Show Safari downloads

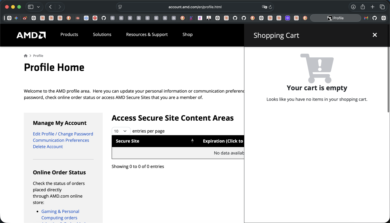click(x=353, y=7)
